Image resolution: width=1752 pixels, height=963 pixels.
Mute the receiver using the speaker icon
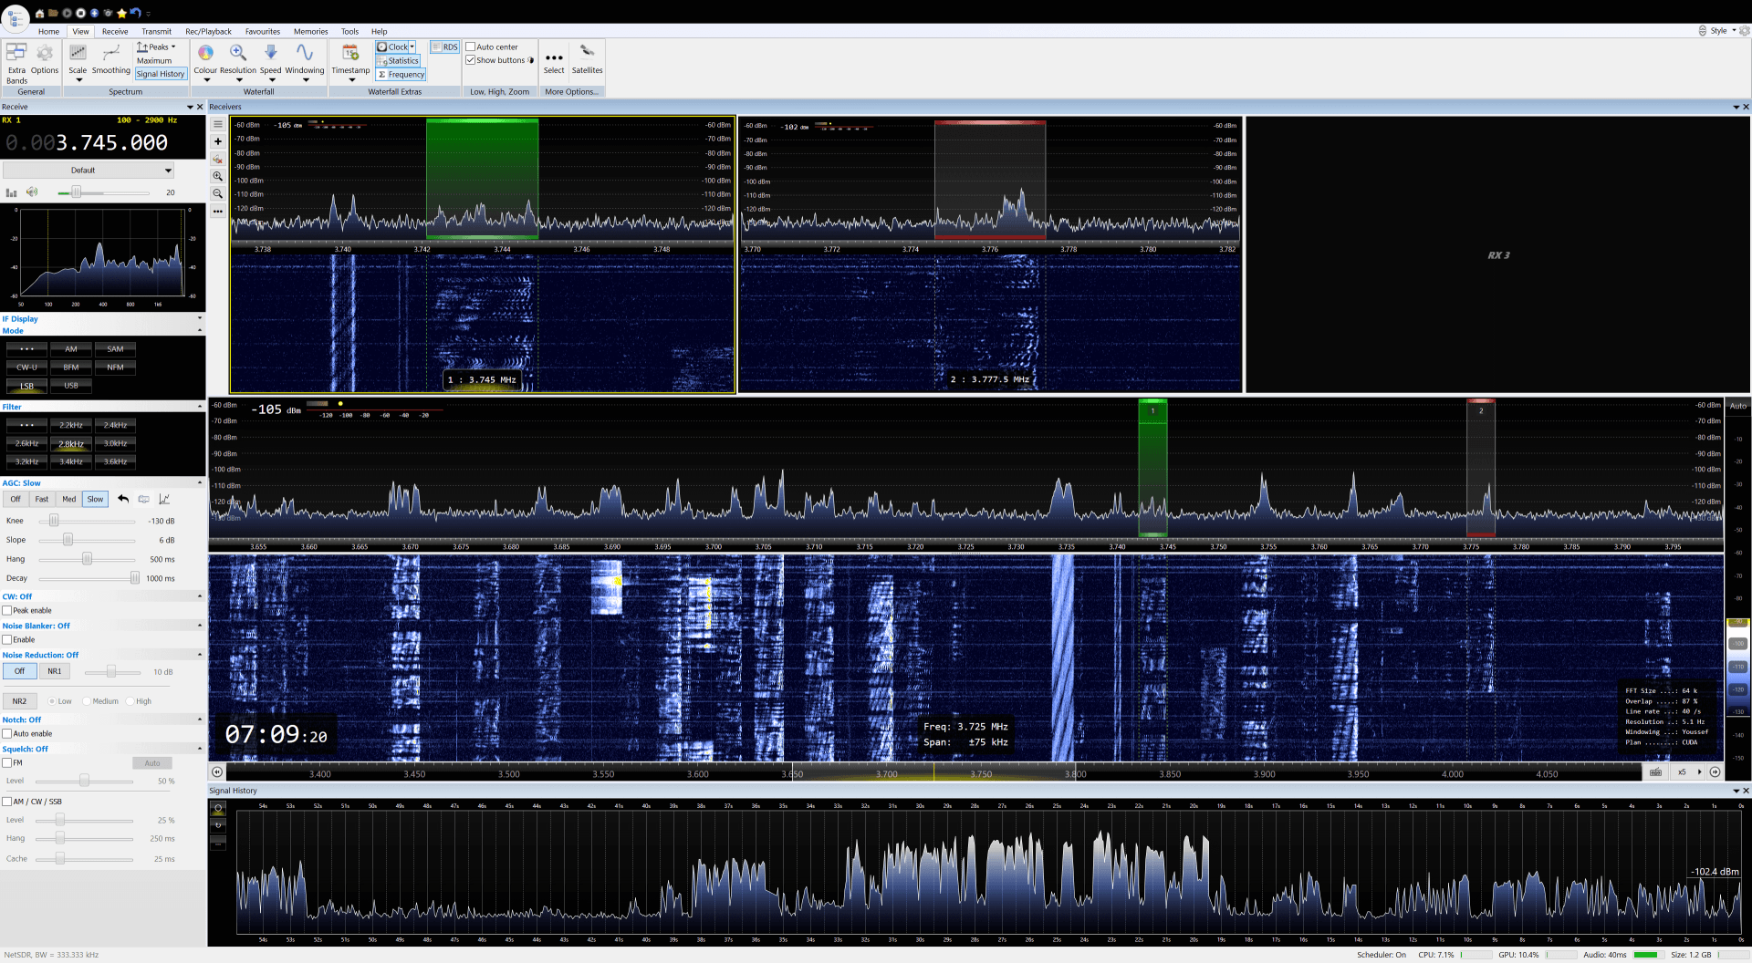(x=32, y=192)
